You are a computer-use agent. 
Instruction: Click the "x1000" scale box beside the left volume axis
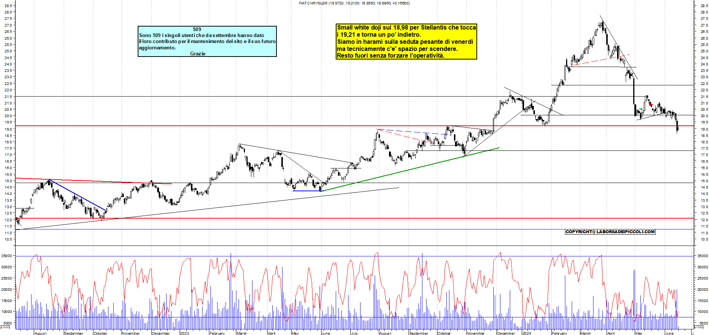tap(5, 327)
